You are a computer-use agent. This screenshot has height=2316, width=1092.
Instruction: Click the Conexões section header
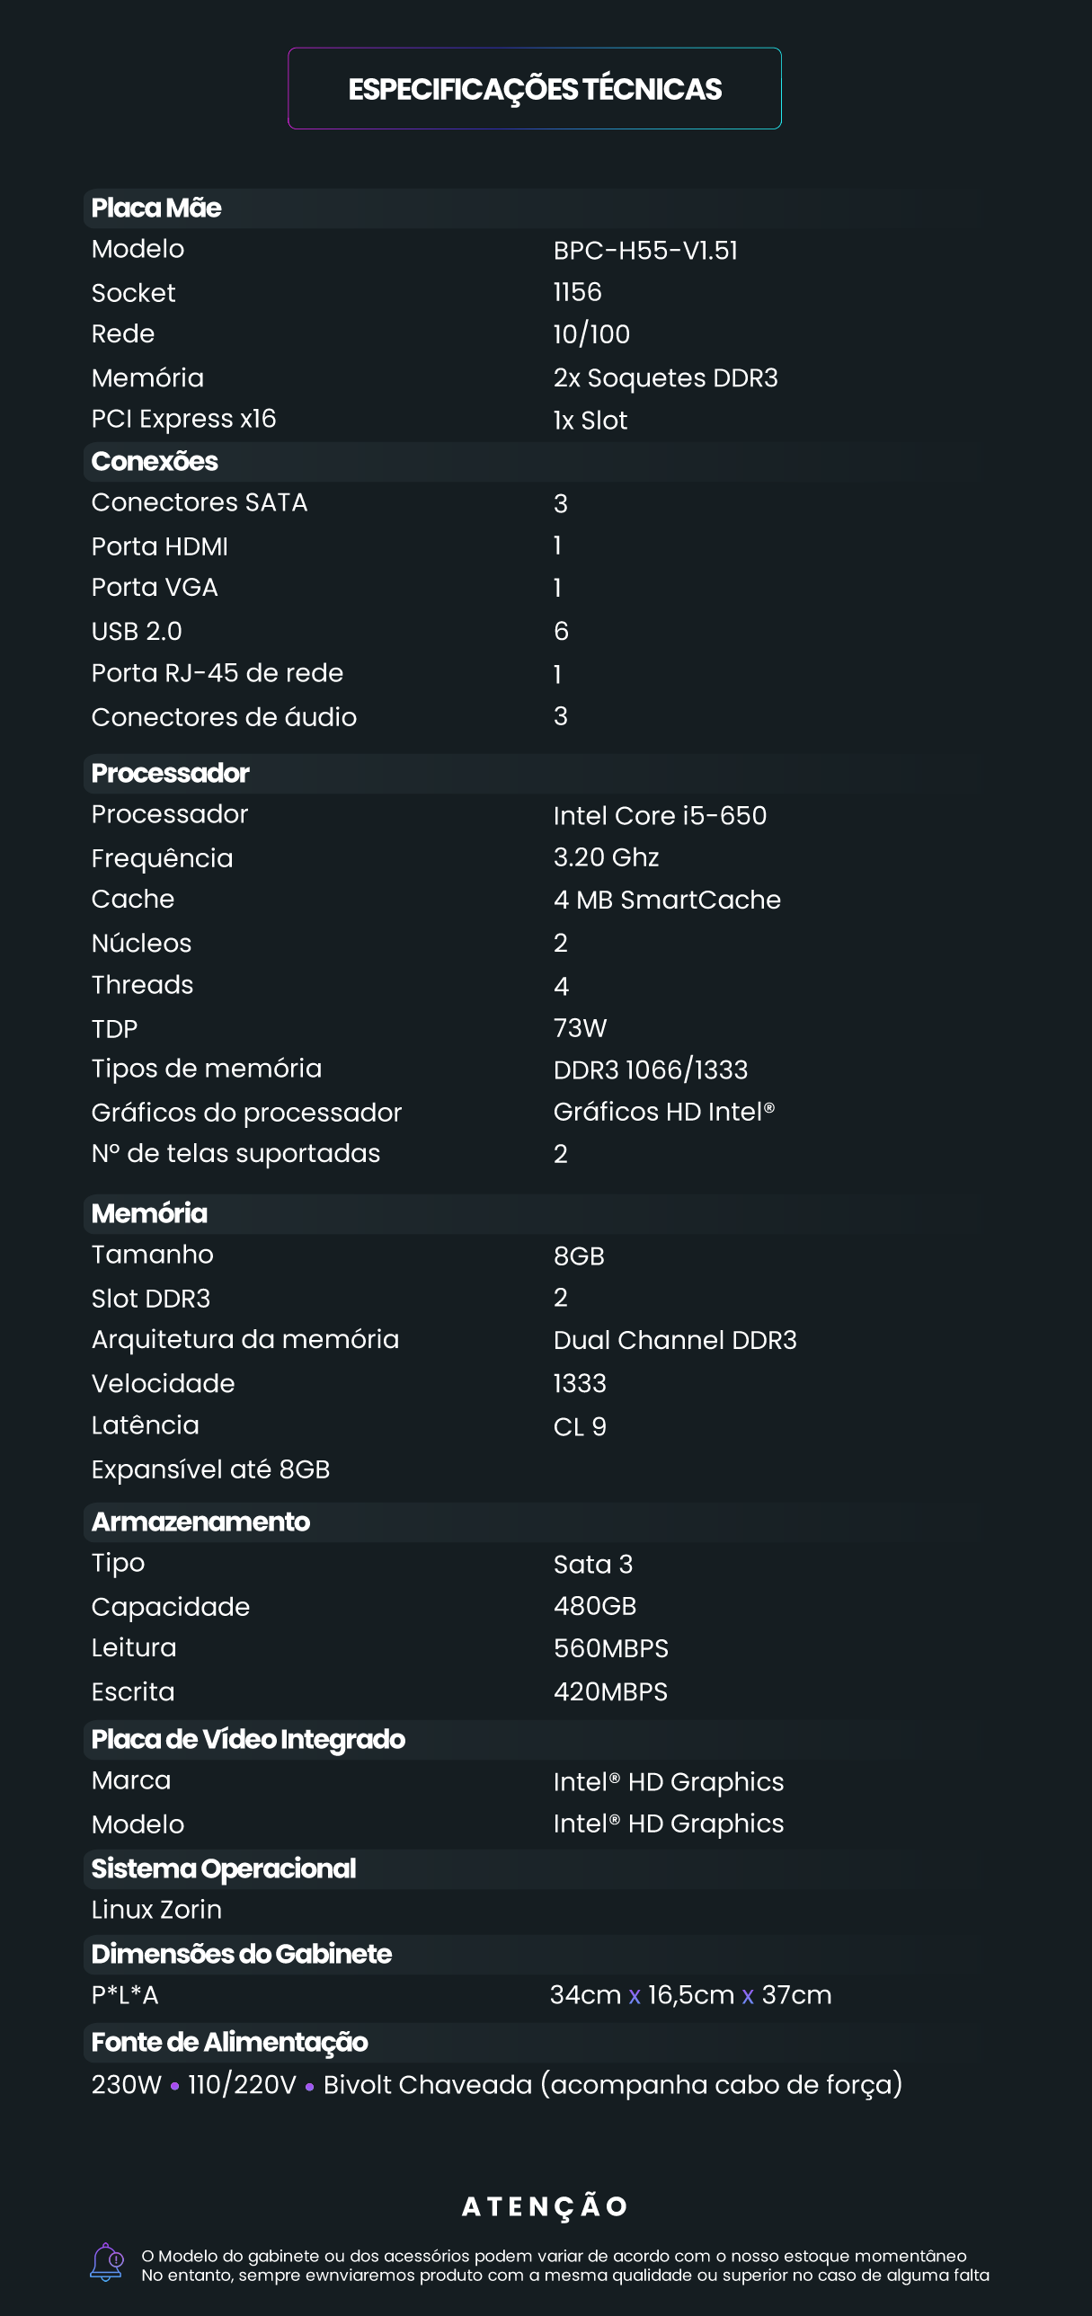[155, 462]
